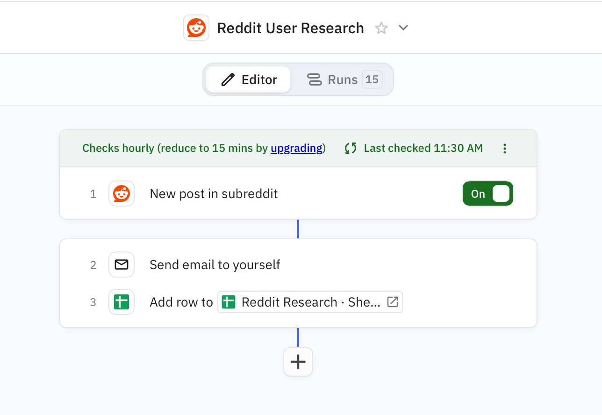Open the Reddit Research sheet chip
The height and width of the screenshot is (415, 602).
coord(310,302)
